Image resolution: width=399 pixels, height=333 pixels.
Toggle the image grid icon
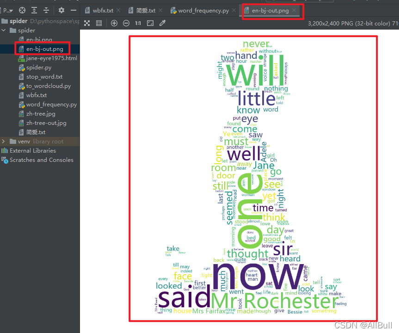click(x=99, y=23)
